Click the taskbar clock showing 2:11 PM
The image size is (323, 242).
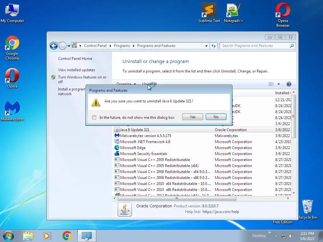tap(307, 236)
